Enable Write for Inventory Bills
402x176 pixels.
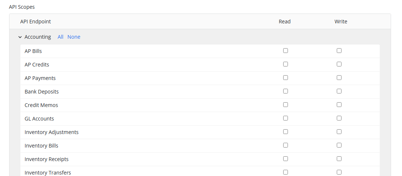coord(339,145)
